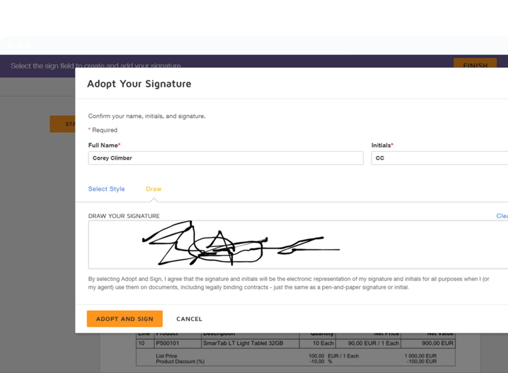This screenshot has height=373, width=508.
Task: Cancel the signature dialog
Action: (189, 319)
